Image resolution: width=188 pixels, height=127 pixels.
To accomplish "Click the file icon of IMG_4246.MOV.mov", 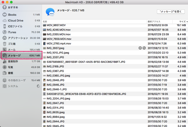I will [45, 30].
